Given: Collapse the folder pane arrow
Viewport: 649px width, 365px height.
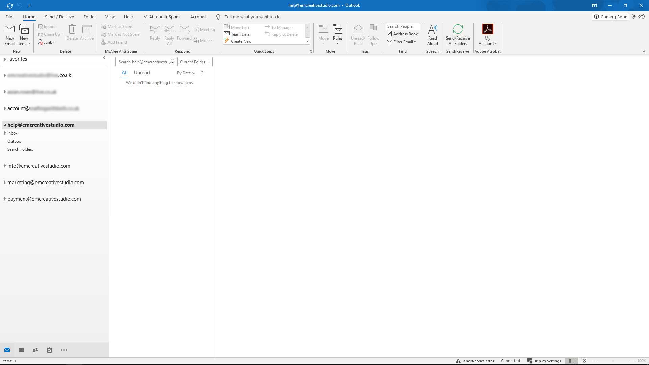Looking at the screenshot, I should pos(104,58).
